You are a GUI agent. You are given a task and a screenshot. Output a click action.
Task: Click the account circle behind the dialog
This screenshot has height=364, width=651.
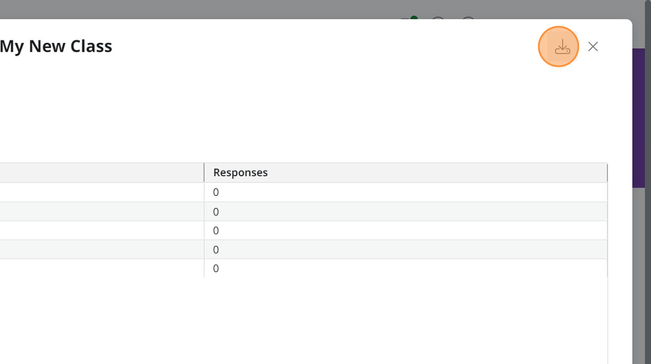[x=468, y=22]
